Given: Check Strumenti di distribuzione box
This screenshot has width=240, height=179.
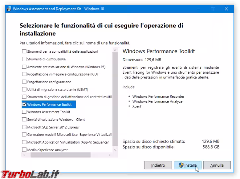Looking at the screenshot, I should (24, 59).
